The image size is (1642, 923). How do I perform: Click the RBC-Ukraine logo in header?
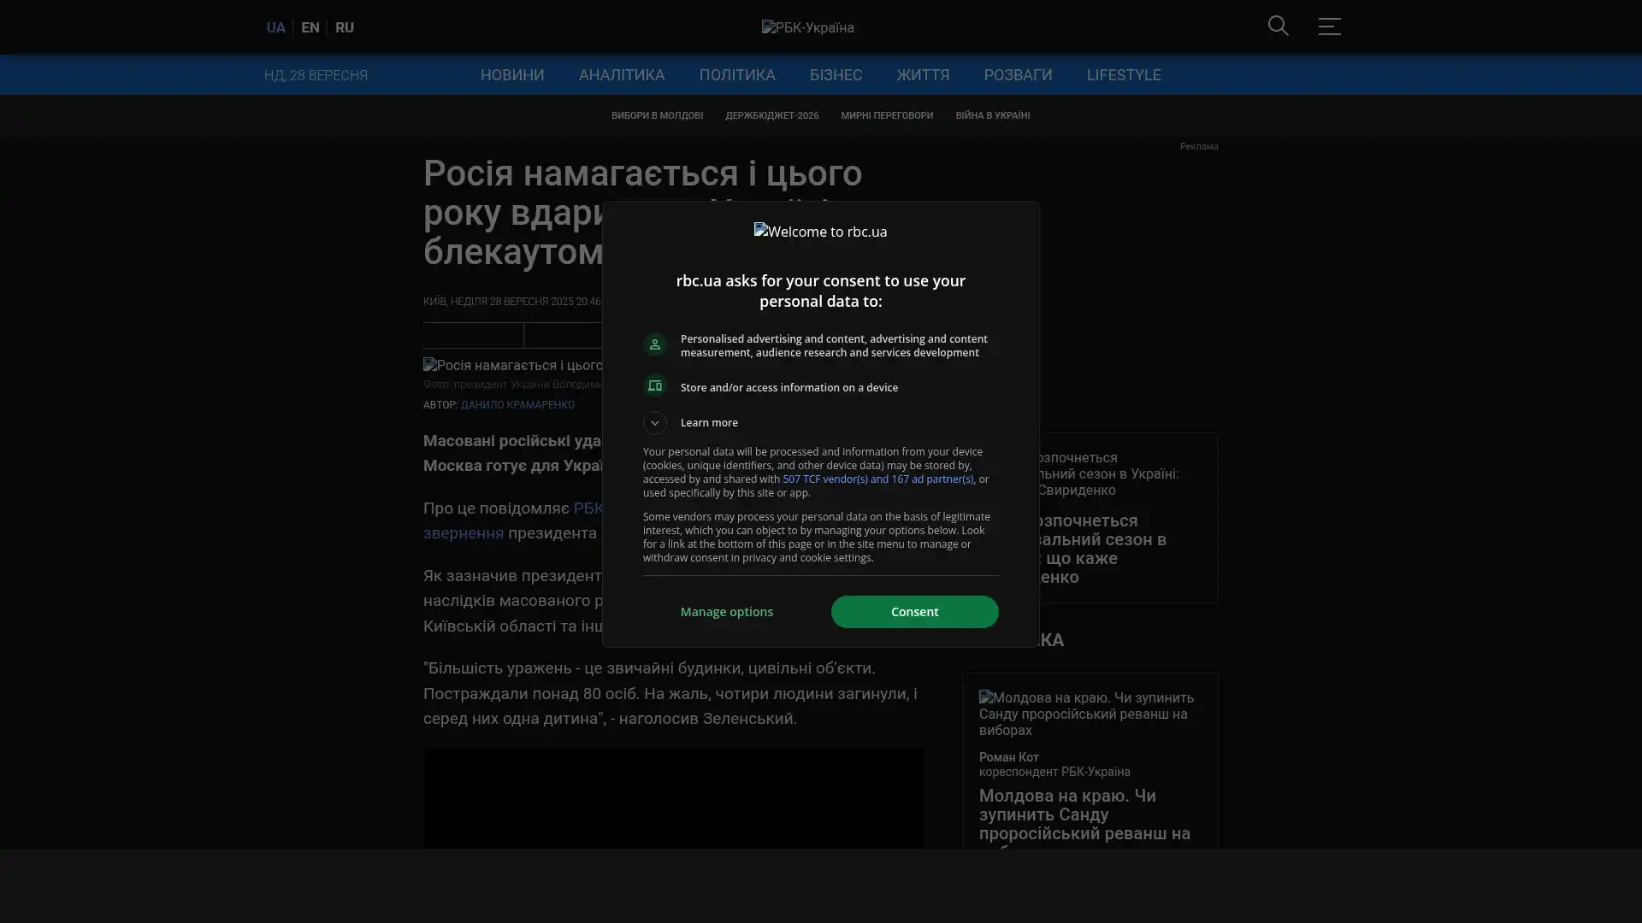point(807,27)
